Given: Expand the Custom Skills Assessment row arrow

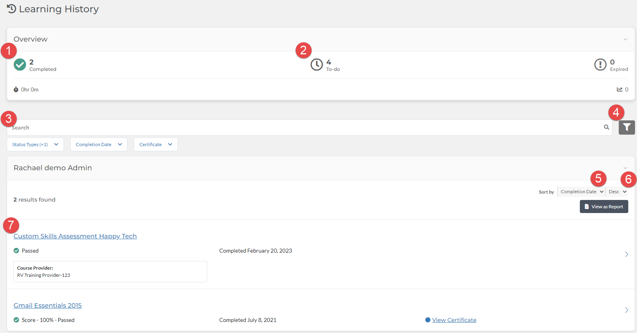Looking at the screenshot, I should (x=626, y=254).
